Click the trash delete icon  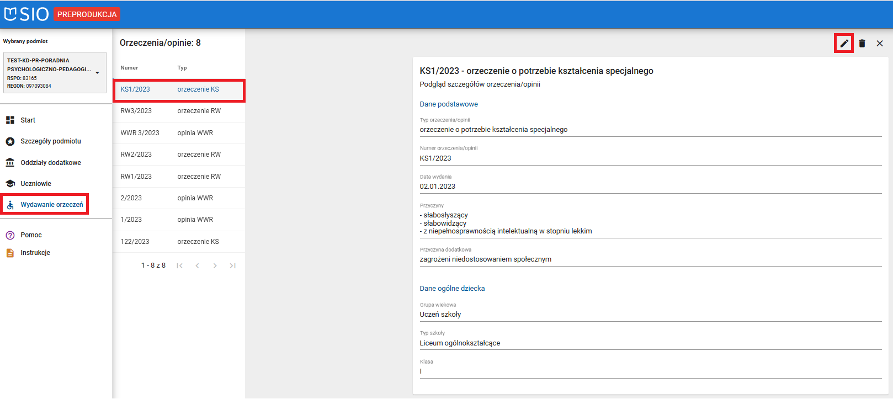tap(862, 43)
